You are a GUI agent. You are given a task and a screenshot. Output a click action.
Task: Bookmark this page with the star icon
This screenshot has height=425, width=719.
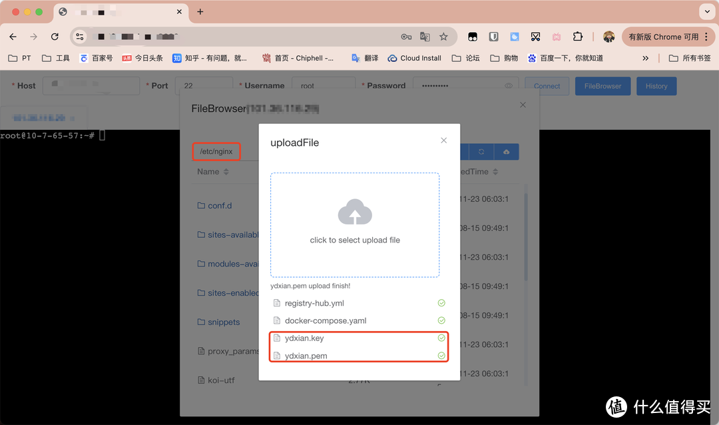[443, 37]
